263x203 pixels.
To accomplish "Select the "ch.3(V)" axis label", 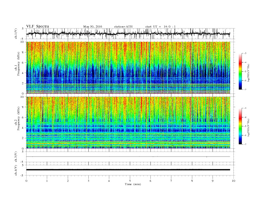I will pyautogui.click(x=16, y=157).
